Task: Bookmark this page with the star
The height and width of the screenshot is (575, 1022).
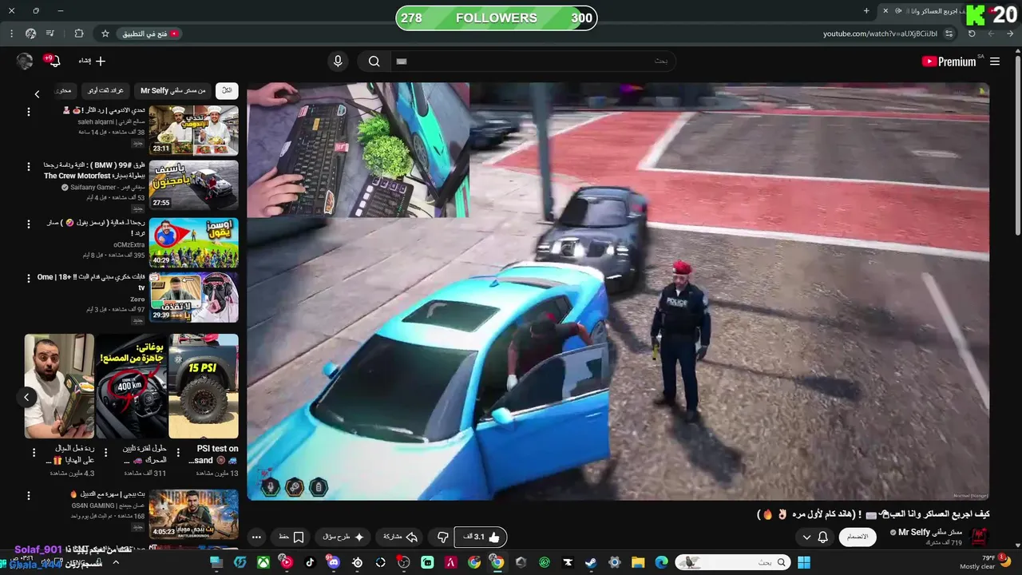Action: (105, 34)
